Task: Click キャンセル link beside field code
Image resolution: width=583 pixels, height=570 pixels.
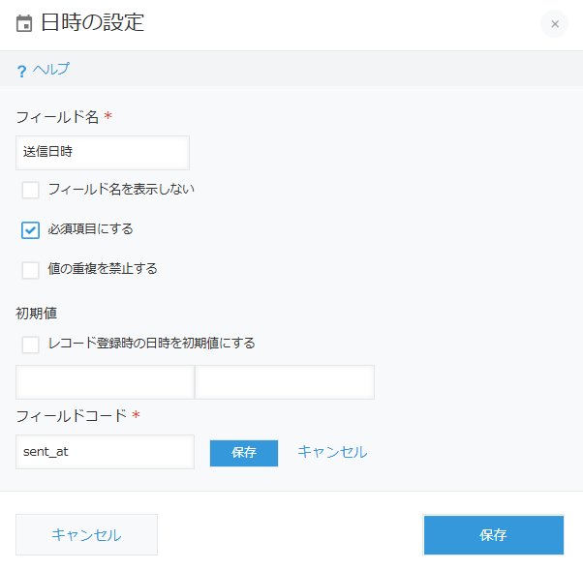Action: (x=332, y=452)
